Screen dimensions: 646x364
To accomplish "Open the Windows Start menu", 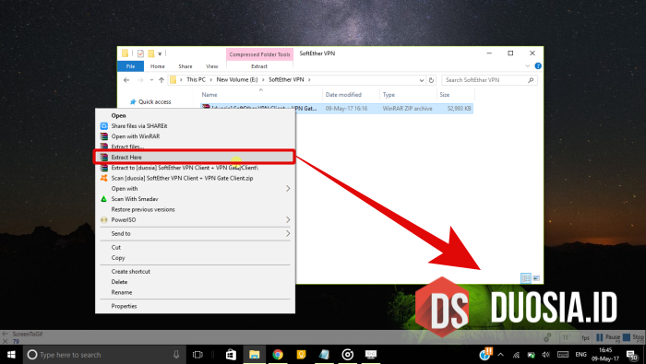I will (11, 355).
